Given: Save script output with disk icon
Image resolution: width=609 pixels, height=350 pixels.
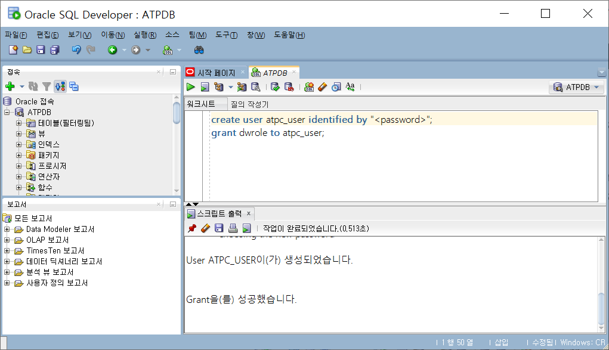Looking at the screenshot, I should (x=219, y=228).
